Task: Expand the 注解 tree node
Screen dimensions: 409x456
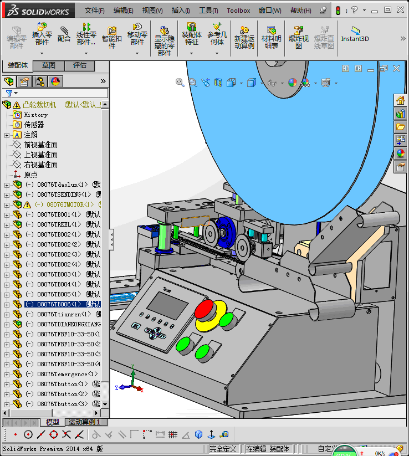Action: pos(7,135)
